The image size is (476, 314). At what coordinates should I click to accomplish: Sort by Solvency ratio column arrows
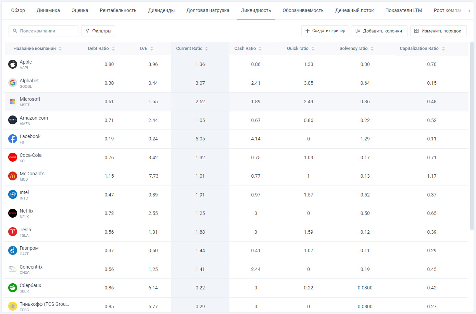(x=372, y=49)
